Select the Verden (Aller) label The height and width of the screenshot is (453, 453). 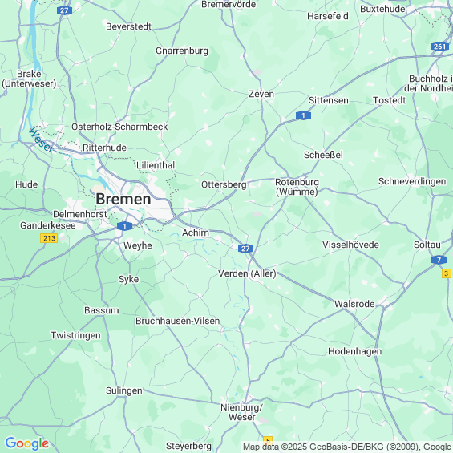247,273
